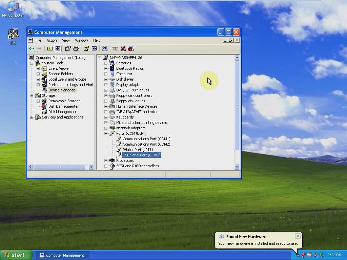Screen dimensions: 347x260
Task: Select IDE ATA/ATAPI controllers entry
Action: coord(138,112)
